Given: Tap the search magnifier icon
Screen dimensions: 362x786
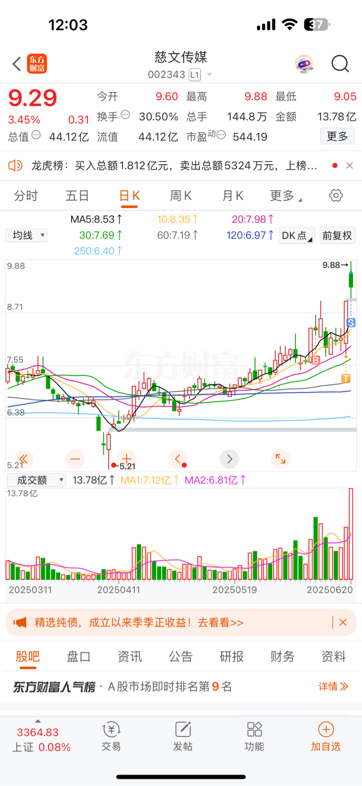Looking at the screenshot, I should (340, 64).
